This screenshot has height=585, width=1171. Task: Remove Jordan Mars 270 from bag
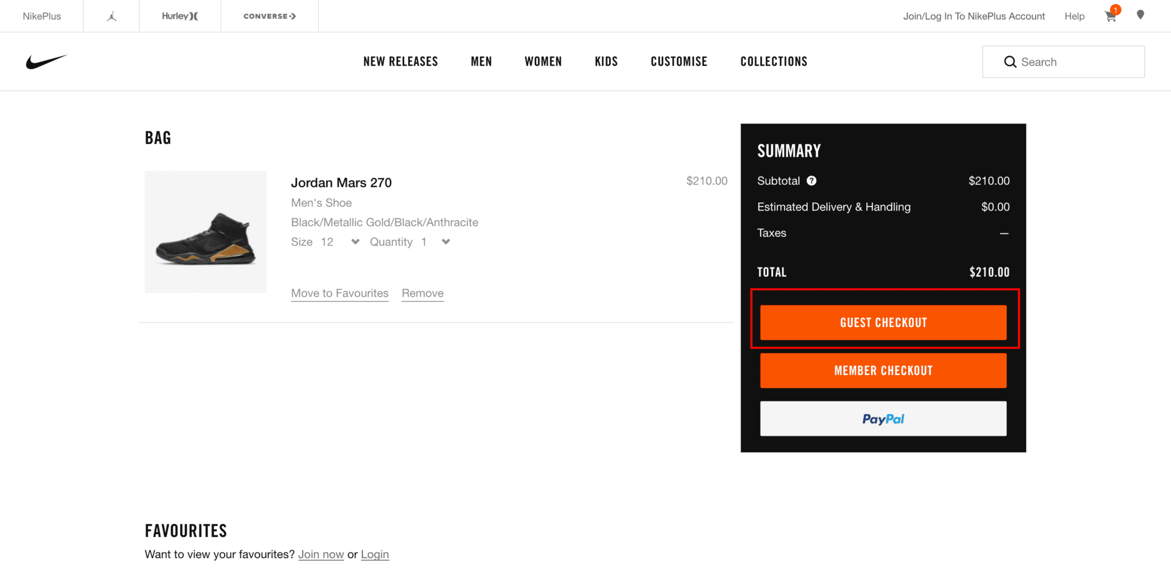pos(423,293)
